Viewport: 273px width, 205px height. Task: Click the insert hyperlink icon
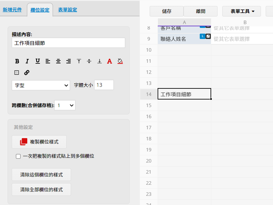(27, 73)
